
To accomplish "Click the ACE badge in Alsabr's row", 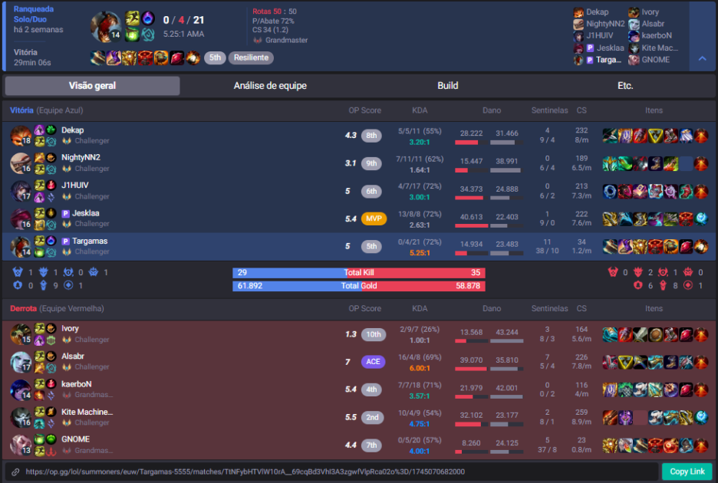I will click(373, 362).
